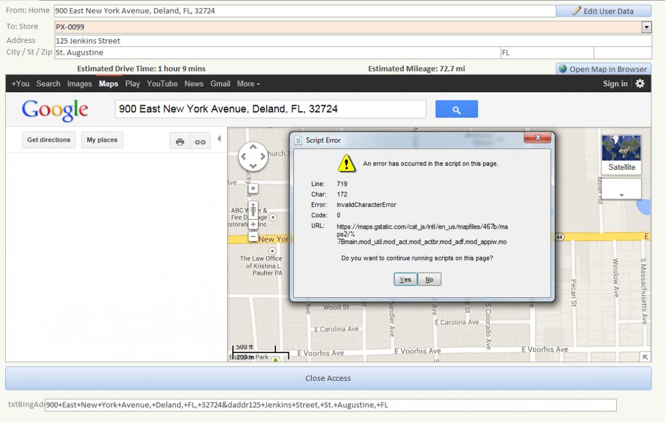Click the Sign in link

pyautogui.click(x=615, y=83)
